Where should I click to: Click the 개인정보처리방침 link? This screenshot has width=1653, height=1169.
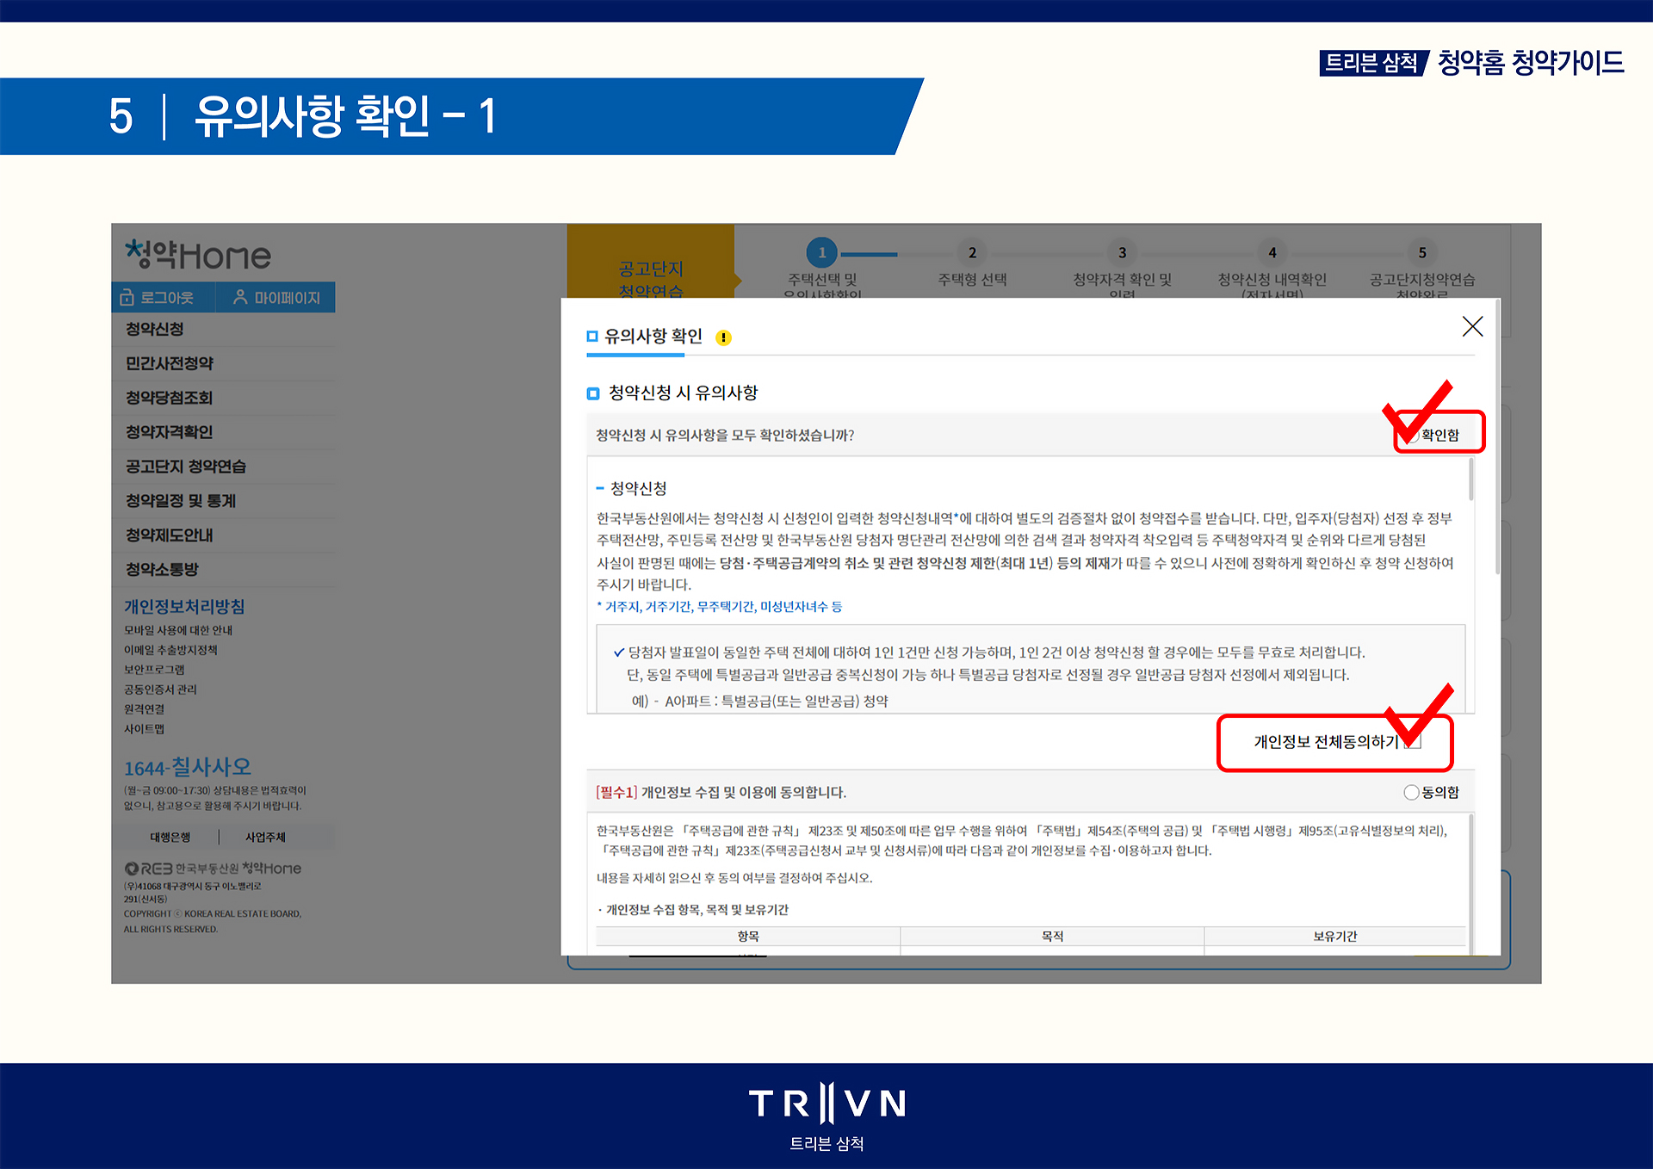184,606
